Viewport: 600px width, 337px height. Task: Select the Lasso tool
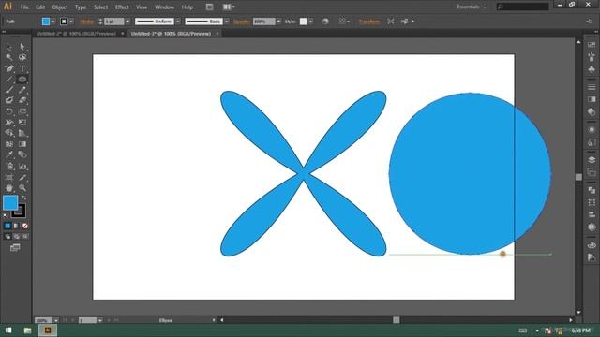(x=22, y=57)
